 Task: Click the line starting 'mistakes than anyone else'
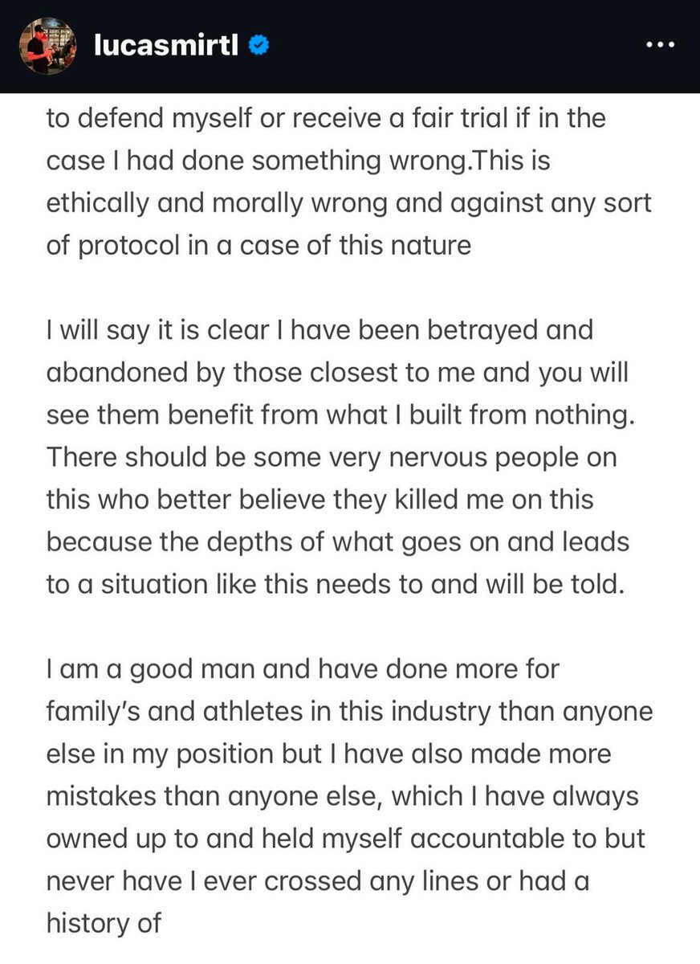[x=342, y=796]
